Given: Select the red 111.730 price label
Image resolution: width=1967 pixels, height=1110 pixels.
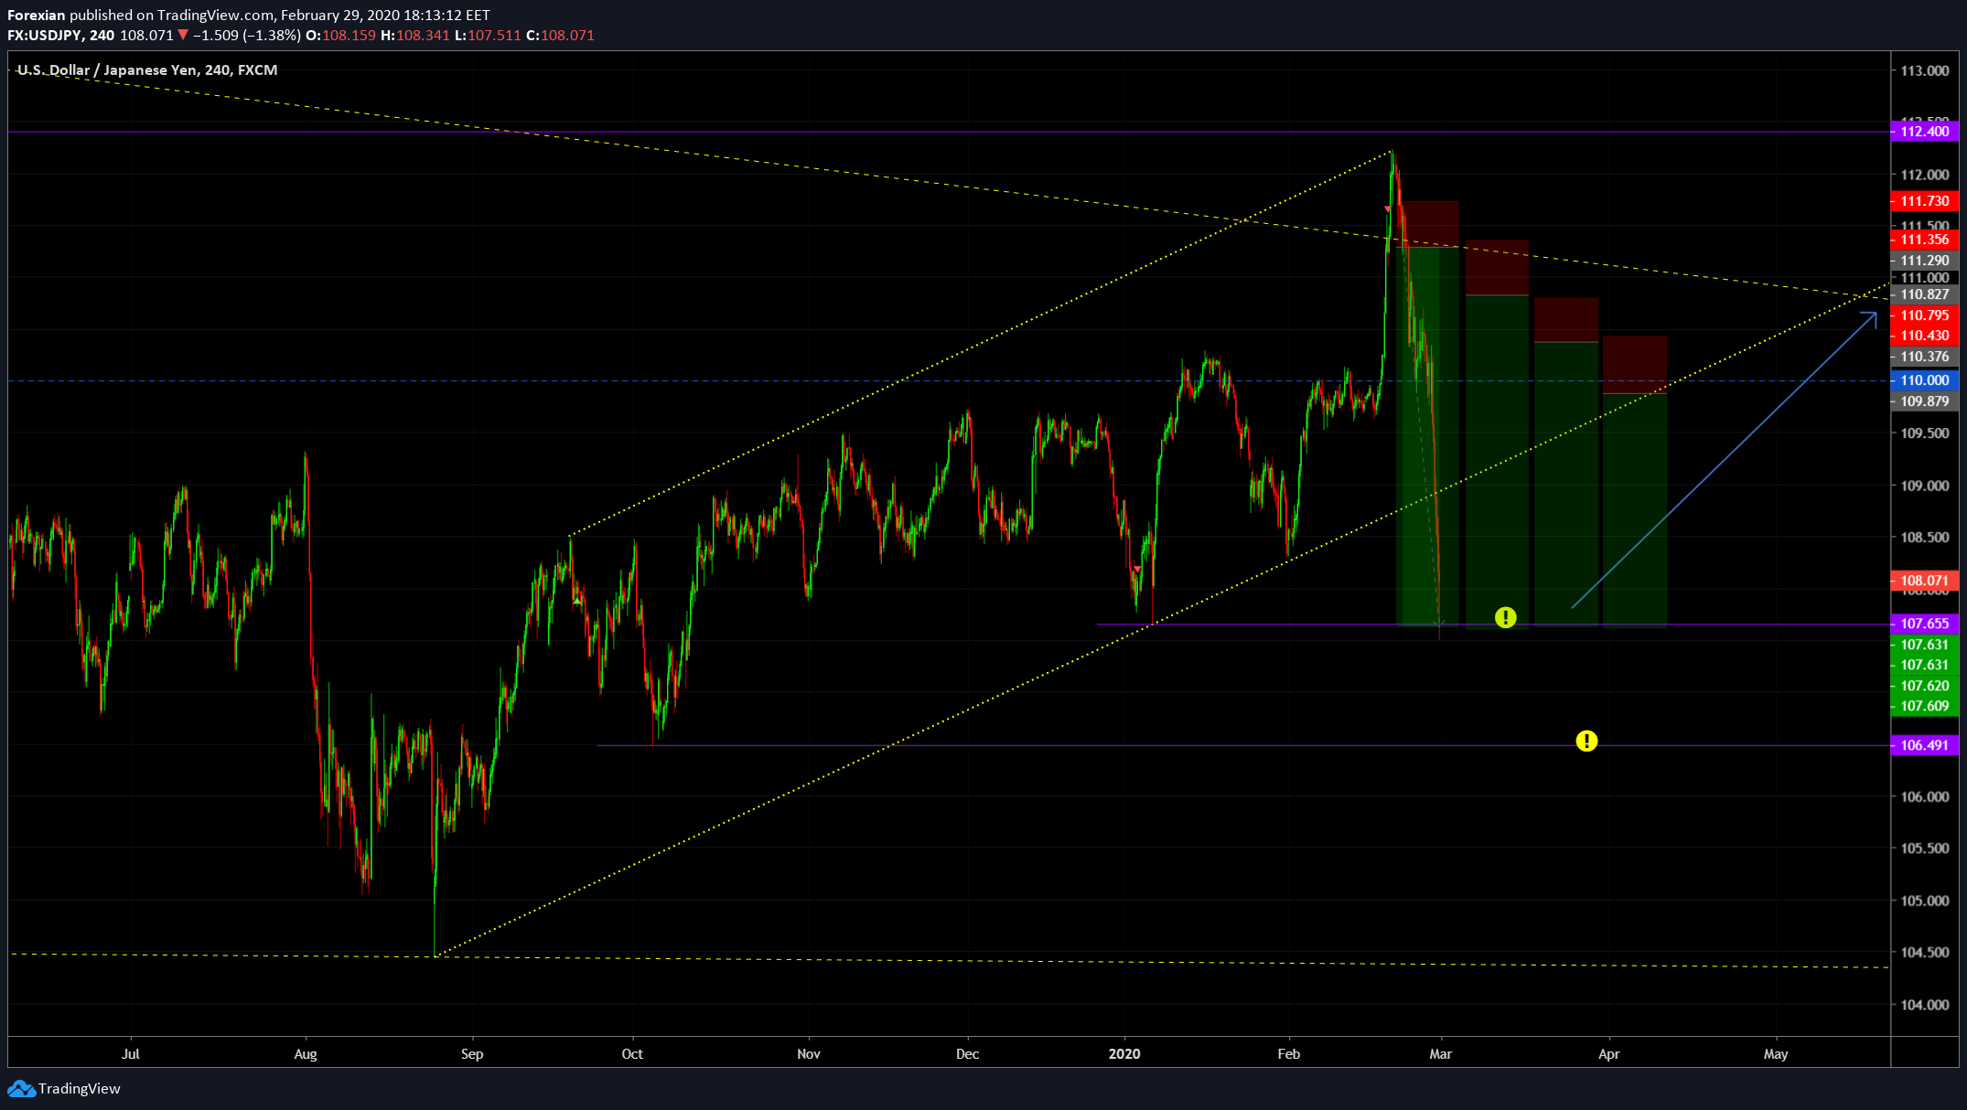Looking at the screenshot, I should (x=1924, y=201).
